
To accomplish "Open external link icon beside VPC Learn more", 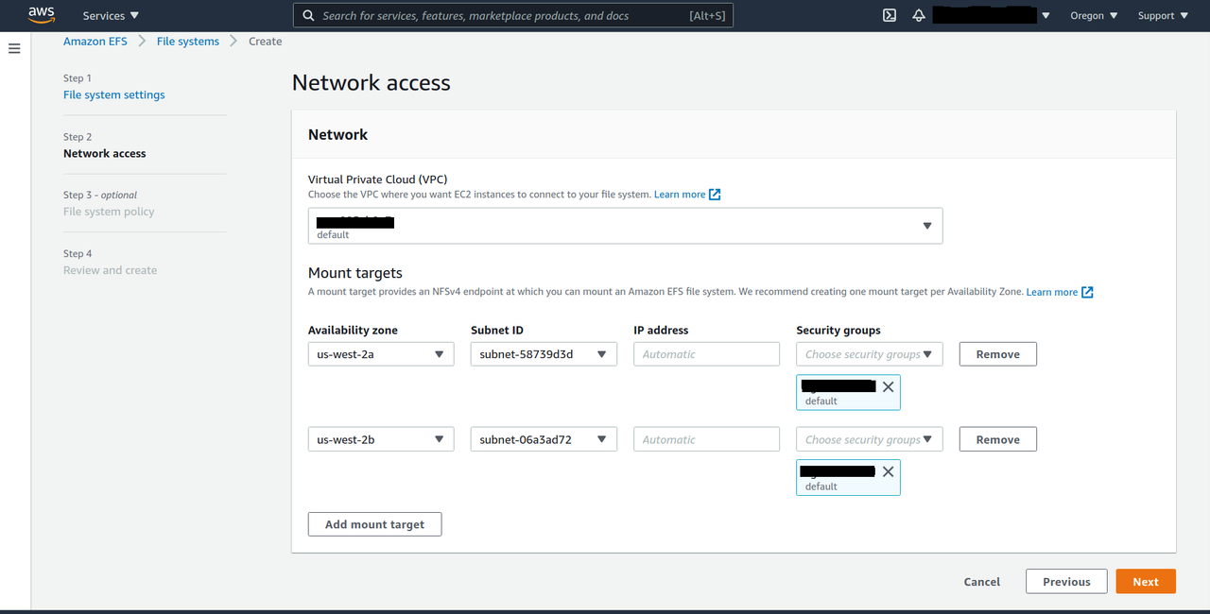I will pyautogui.click(x=715, y=195).
